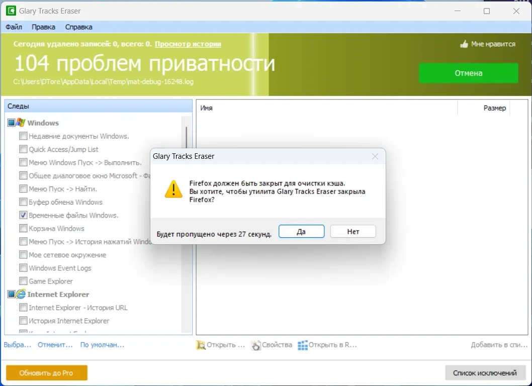Screen dimensions: 532x386
Task: Check Меню Windows Пуск -> Выполнить checkbox
Action: (x=23, y=162)
